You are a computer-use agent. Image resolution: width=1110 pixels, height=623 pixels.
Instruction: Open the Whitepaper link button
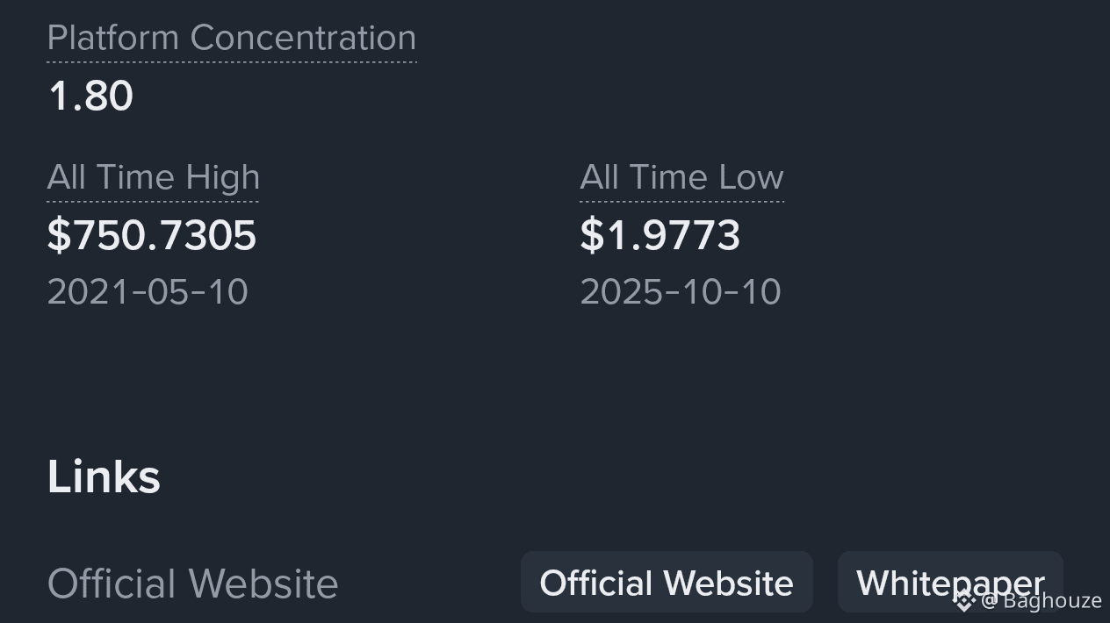point(950,583)
